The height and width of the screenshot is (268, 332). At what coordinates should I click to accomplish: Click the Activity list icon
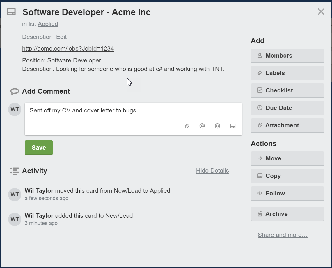pyautogui.click(x=15, y=171)
